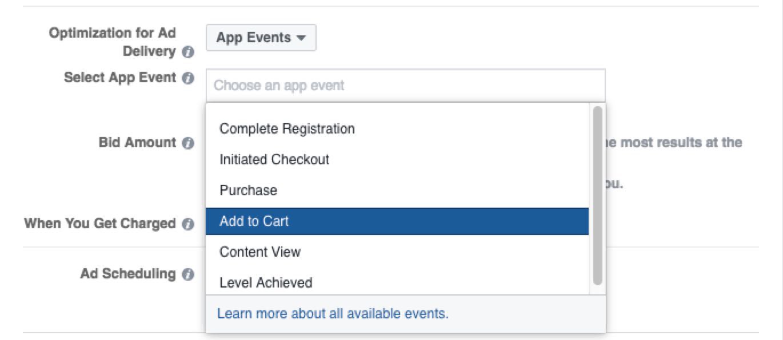Click the Ad Scheduling label text
The width and height of the screenshot is (783, 340).
coord(128,274)
